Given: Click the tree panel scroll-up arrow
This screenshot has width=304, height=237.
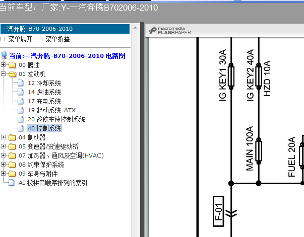Looking at the screenshot, I should (135, 28).
